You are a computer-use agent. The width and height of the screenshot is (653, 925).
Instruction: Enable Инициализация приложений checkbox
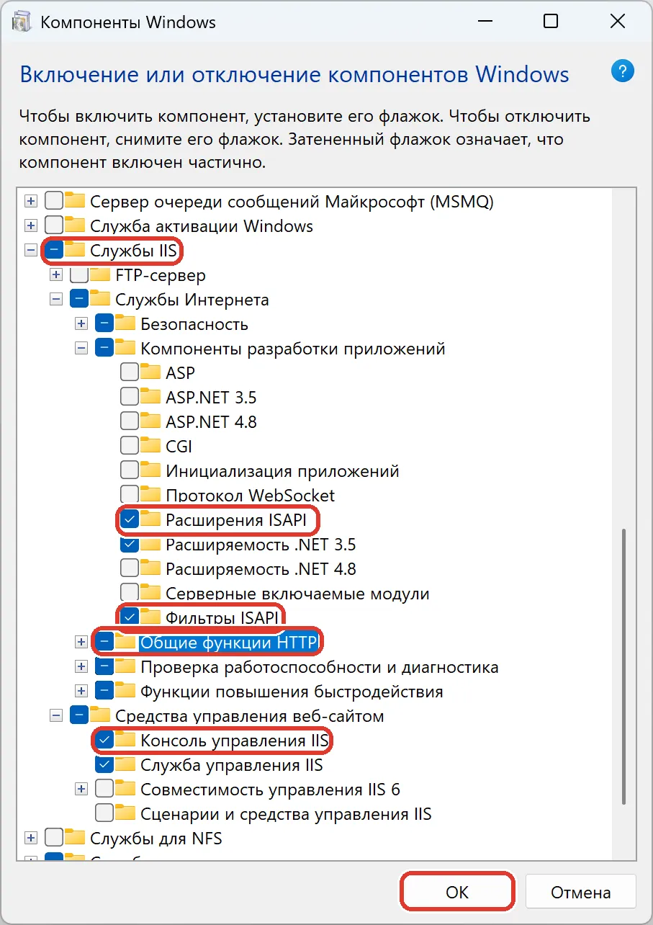point(130,470)
